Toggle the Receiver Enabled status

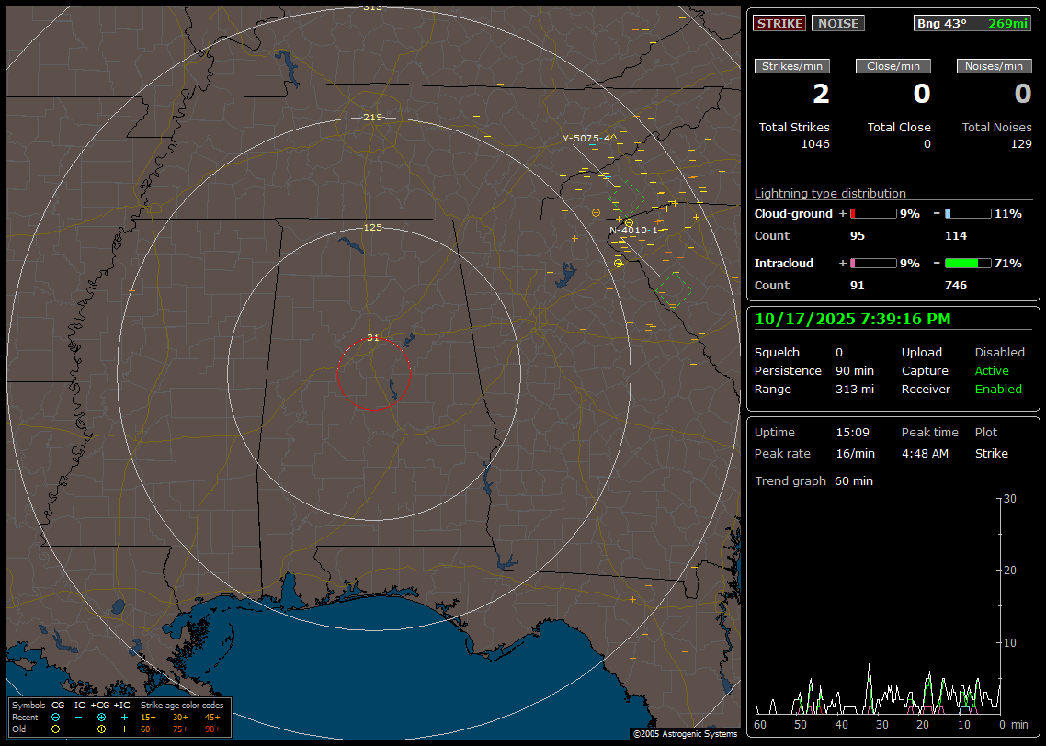pyautogui.click(x=998, y=390)
